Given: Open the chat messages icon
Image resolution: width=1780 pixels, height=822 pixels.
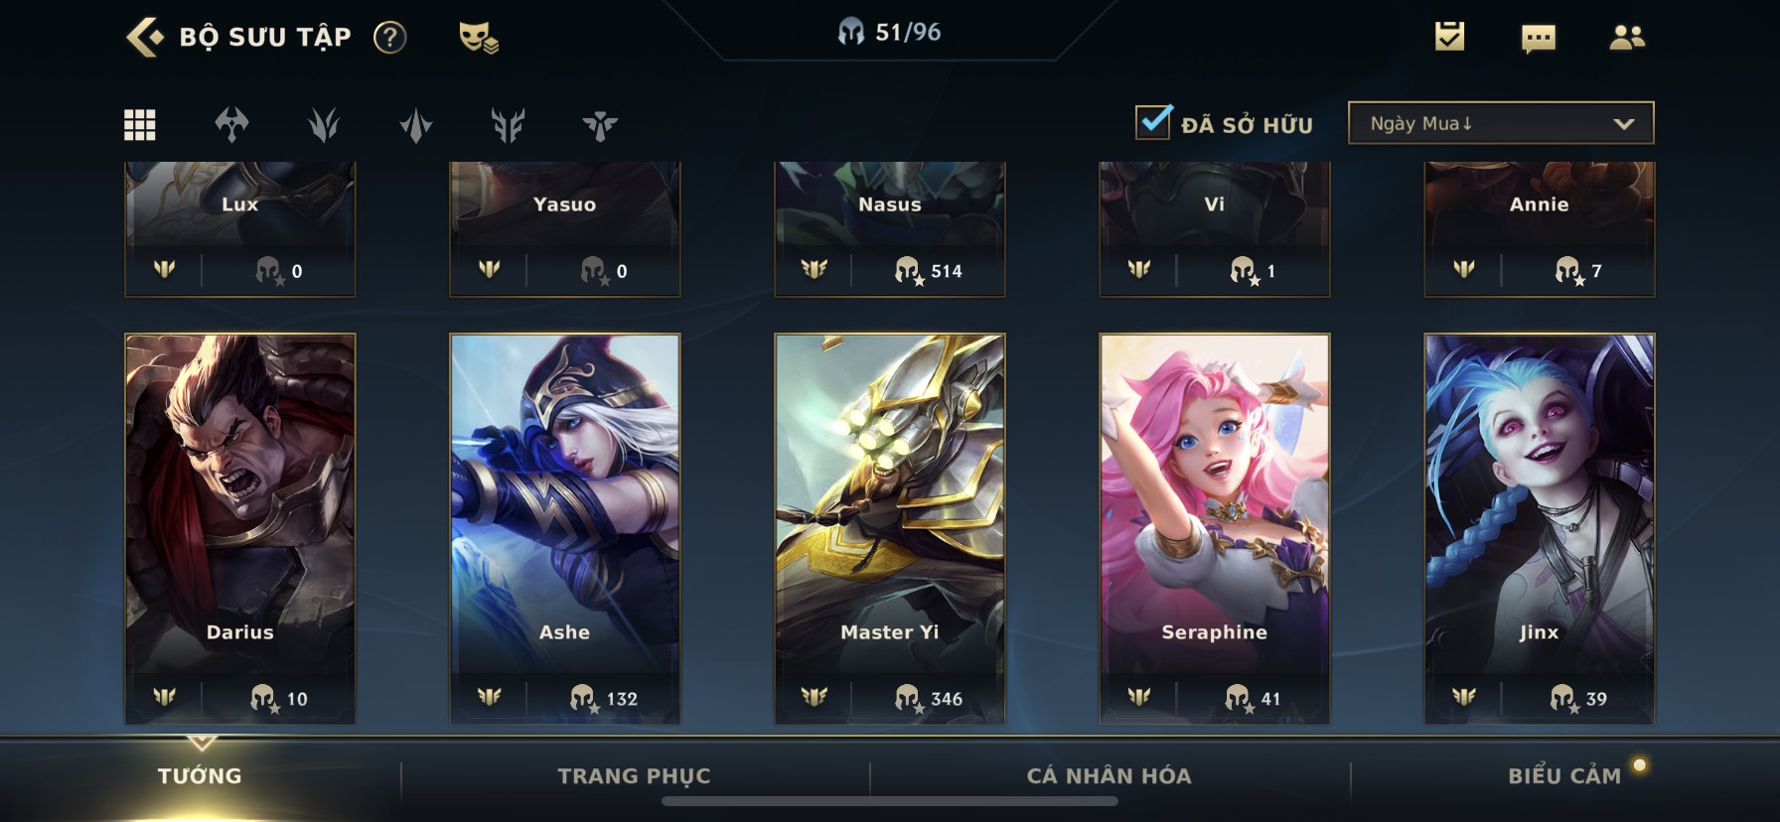Looking at the screenshot, I should (1538, 39).
